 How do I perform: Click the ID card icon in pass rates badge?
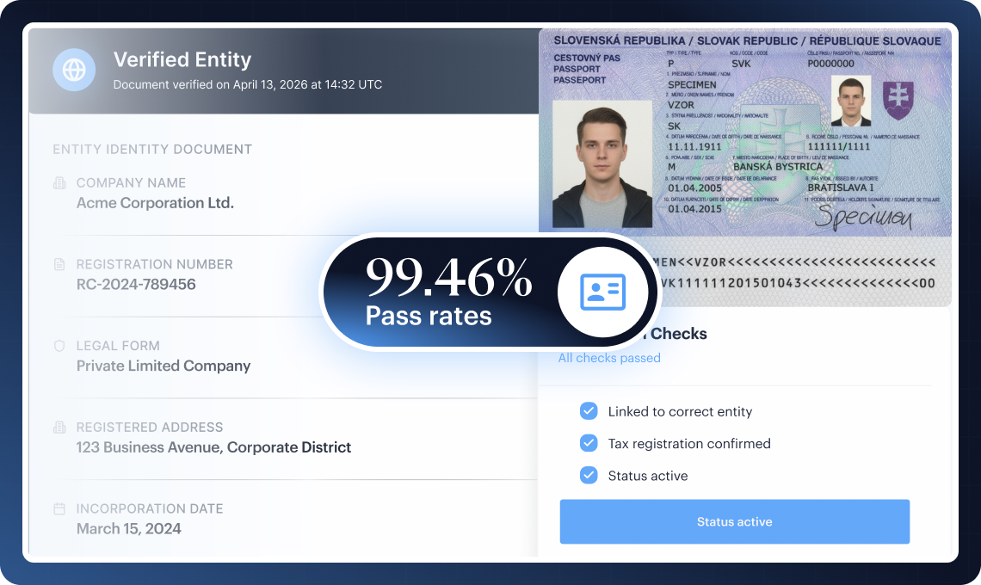click(602, 292)
